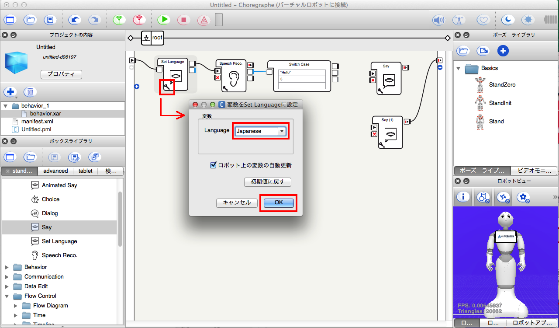Click wrench icon on Speech Reco. box

225,88
